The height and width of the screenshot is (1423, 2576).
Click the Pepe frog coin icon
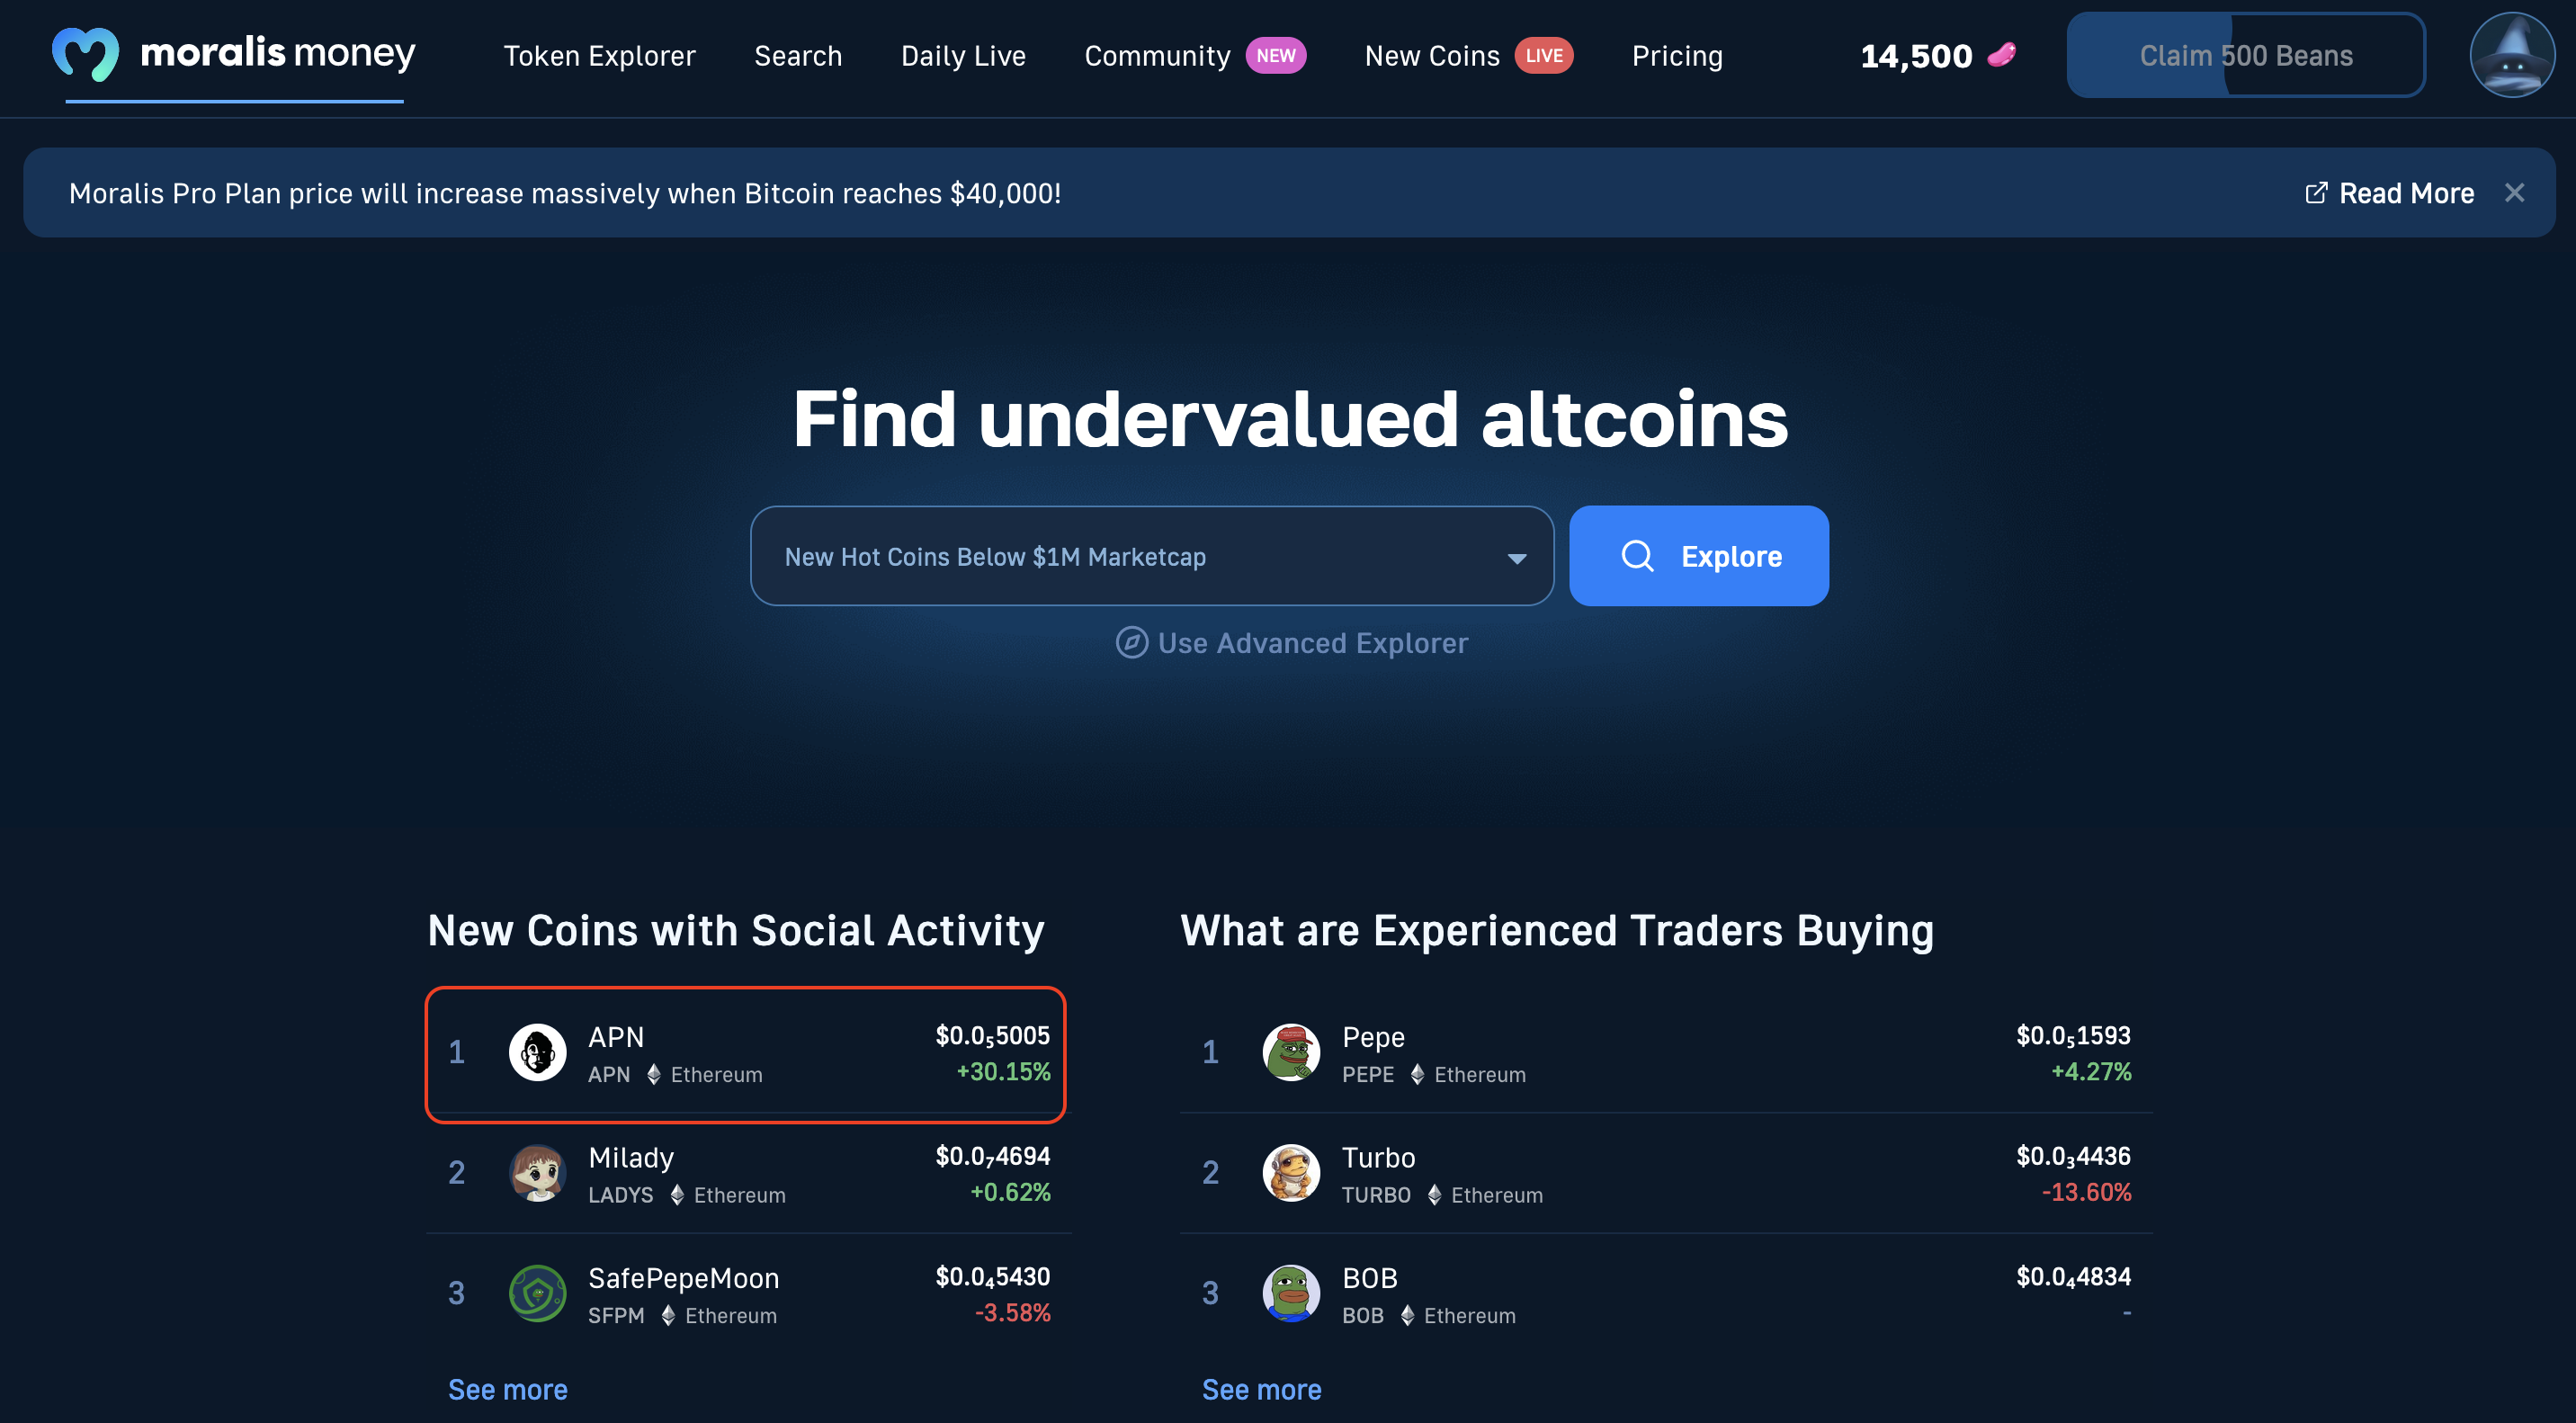[1291, 1052]
